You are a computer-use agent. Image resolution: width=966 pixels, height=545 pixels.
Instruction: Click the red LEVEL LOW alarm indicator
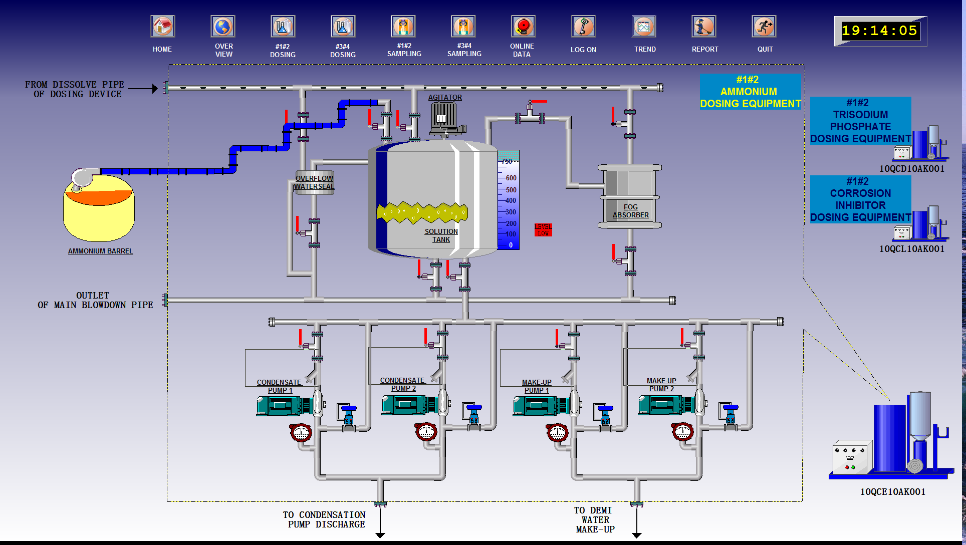click(543, 230)
